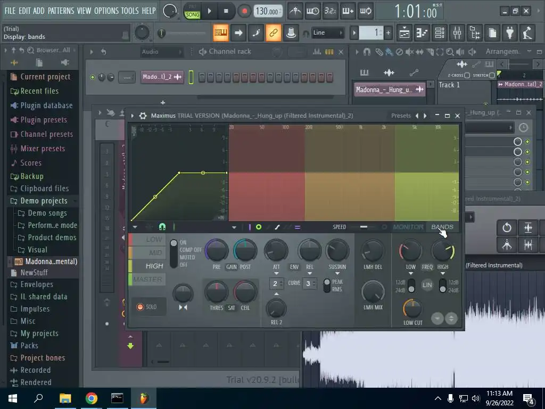Open the HELP menu
545x409 pixels.
point(149,11)
